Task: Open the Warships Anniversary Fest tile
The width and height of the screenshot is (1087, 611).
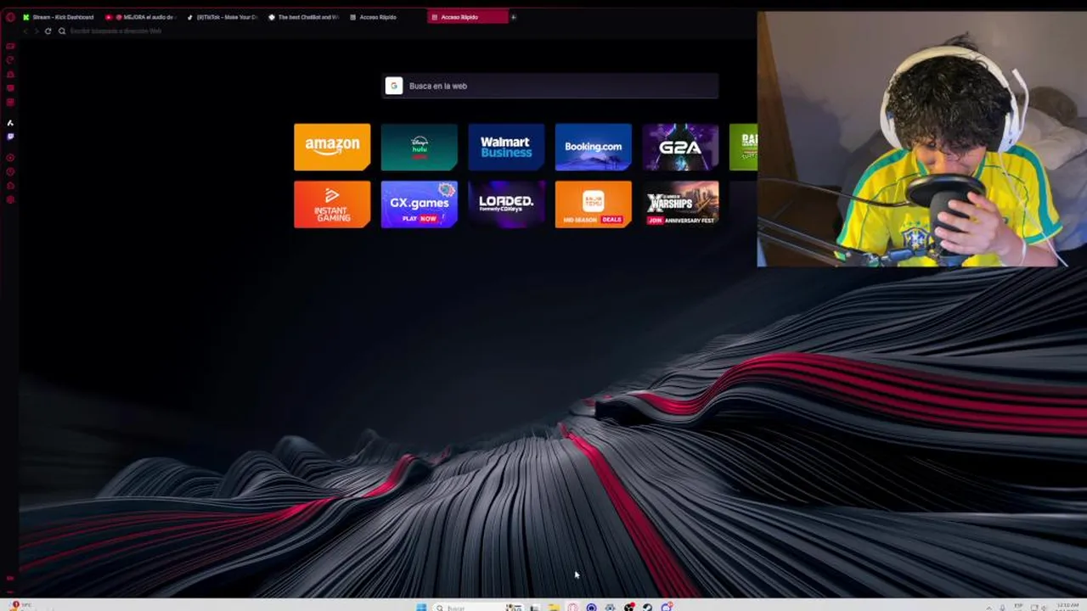Action: [x=680, y=205]
